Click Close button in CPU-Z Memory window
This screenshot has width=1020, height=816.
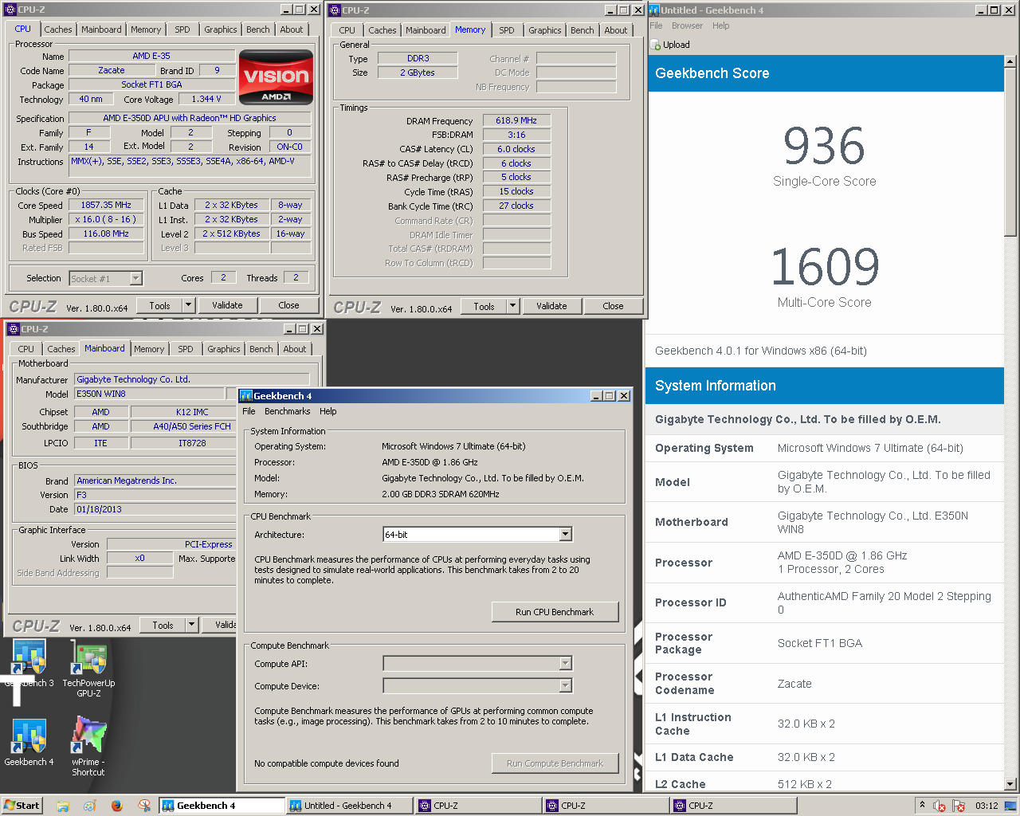613,306
